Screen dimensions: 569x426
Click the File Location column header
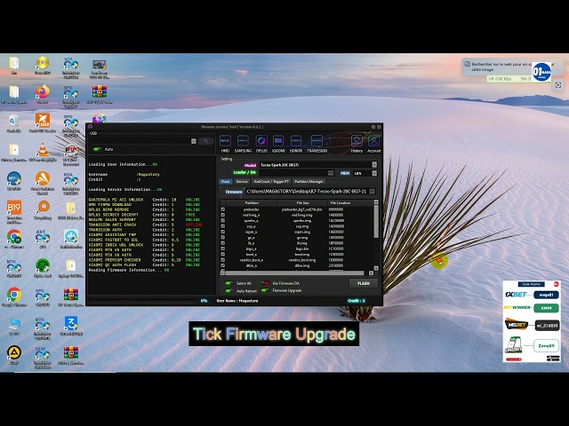(341, 202)
